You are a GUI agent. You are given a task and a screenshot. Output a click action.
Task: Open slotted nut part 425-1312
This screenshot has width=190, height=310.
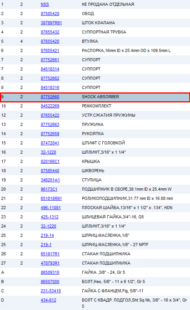[x=50, y=217]
